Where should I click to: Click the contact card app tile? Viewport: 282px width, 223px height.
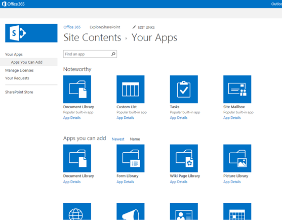184,211
